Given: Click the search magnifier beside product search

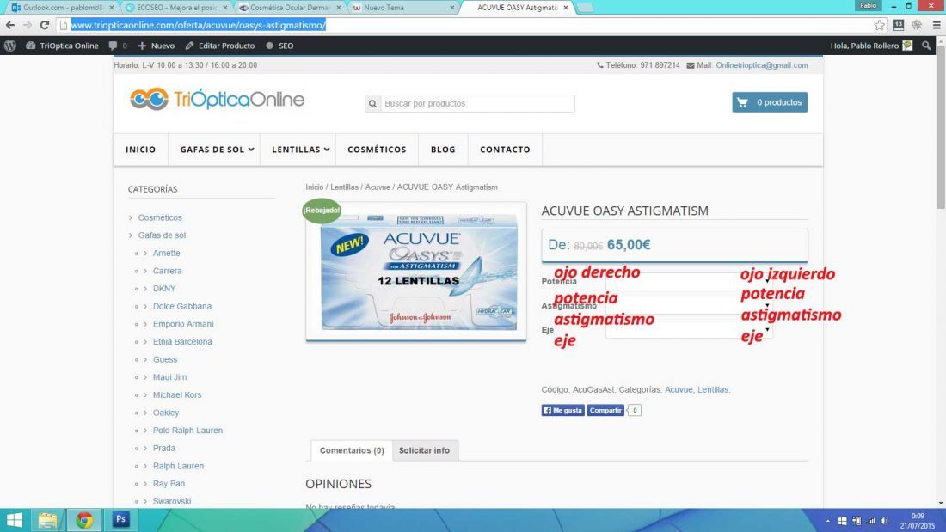Looking at the screenshot, I should 373,104.
